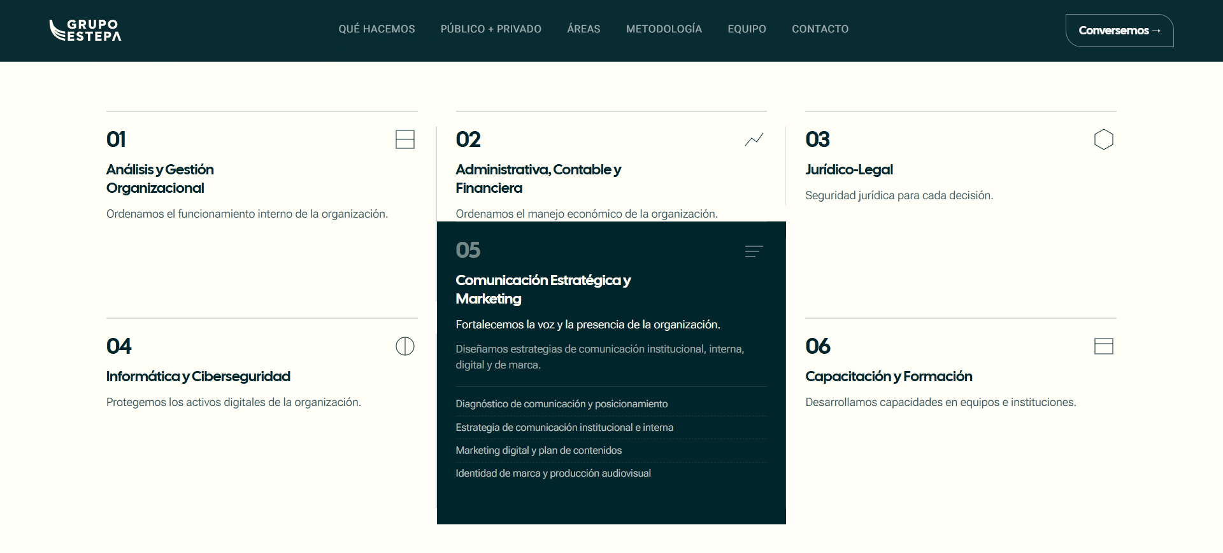Click the line chart icon in card 02
Screen dimensions: 1223x553
tap(754, 139)
